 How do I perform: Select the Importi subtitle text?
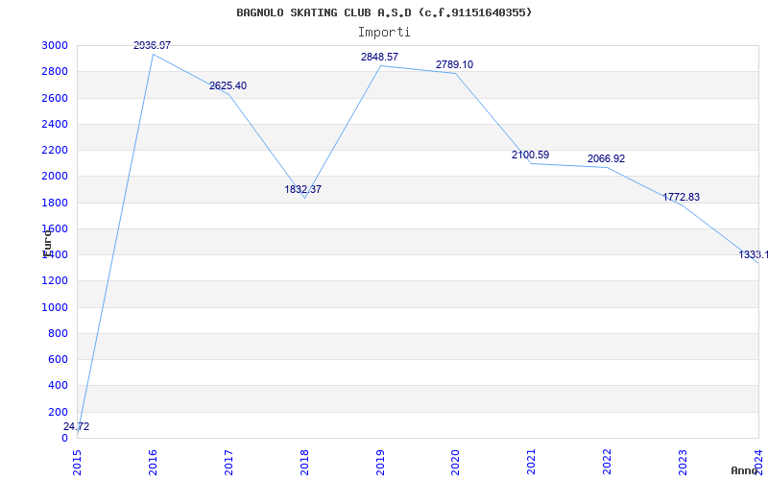384,33
